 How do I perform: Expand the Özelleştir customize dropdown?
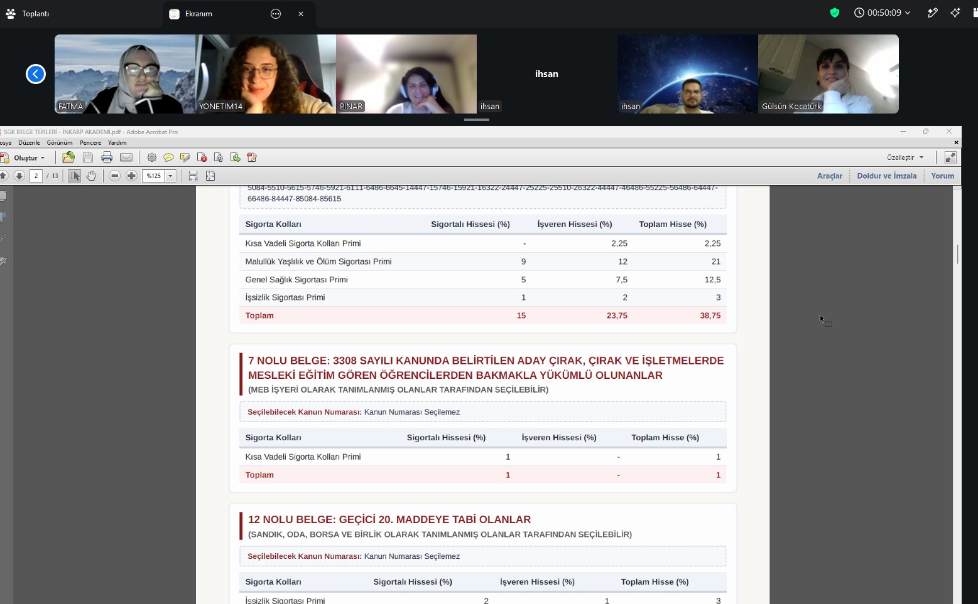905,157
